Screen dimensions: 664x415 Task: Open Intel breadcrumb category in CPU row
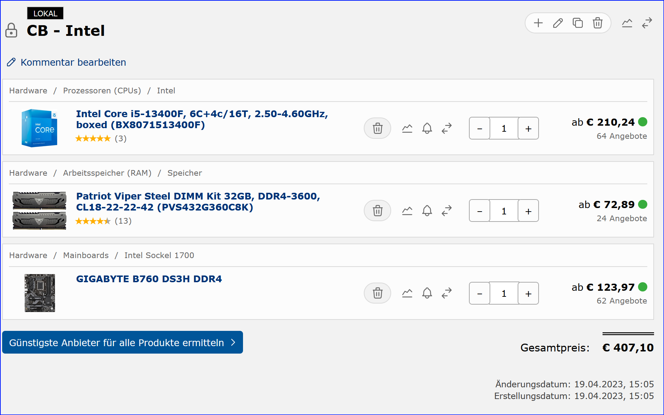[166, 91]
